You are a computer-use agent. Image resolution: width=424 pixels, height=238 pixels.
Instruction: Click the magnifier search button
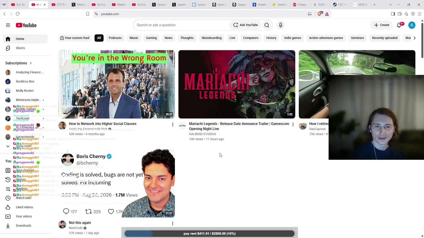tap(267, 25)
